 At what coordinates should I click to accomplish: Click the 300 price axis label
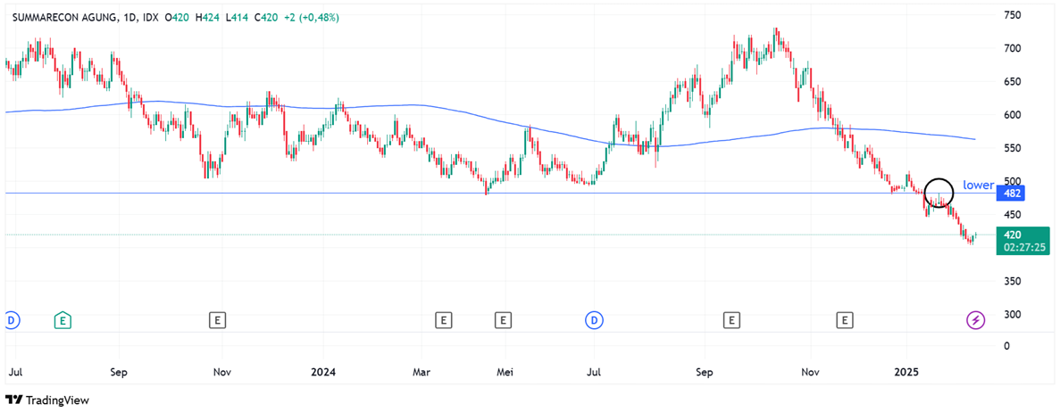click(1012, 314)
